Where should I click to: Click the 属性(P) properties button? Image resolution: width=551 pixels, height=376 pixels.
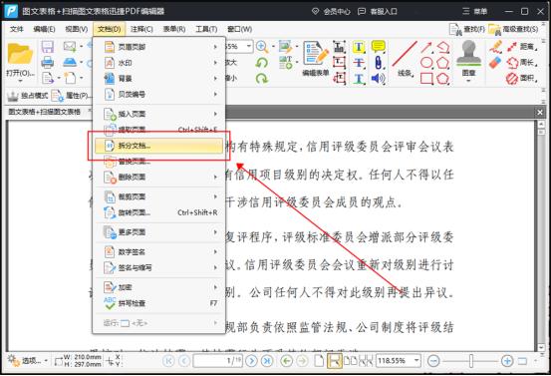click(72, 96)
